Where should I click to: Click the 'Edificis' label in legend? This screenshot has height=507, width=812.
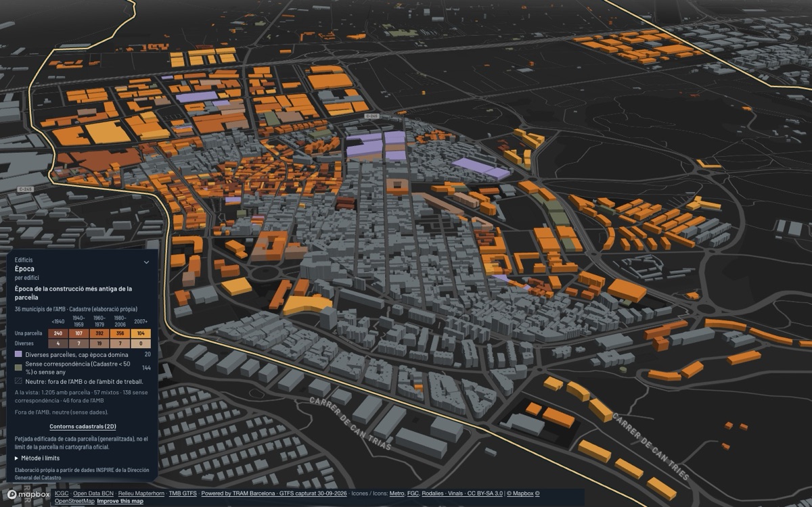(x=24, y=260)
